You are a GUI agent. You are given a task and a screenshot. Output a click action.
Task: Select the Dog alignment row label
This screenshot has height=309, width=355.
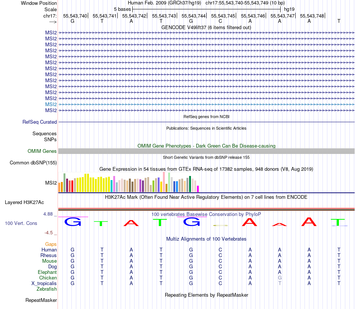pos(52,267)
